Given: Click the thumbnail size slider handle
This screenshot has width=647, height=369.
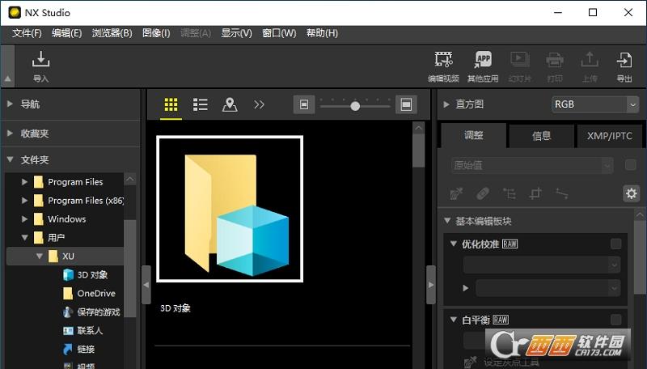Looking at the screenshot, I should pos(355,106).
